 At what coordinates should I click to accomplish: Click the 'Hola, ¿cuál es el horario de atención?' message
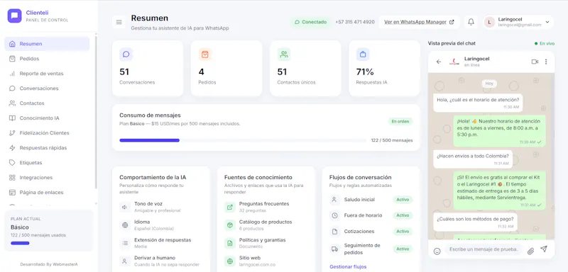tap(478, 103)
